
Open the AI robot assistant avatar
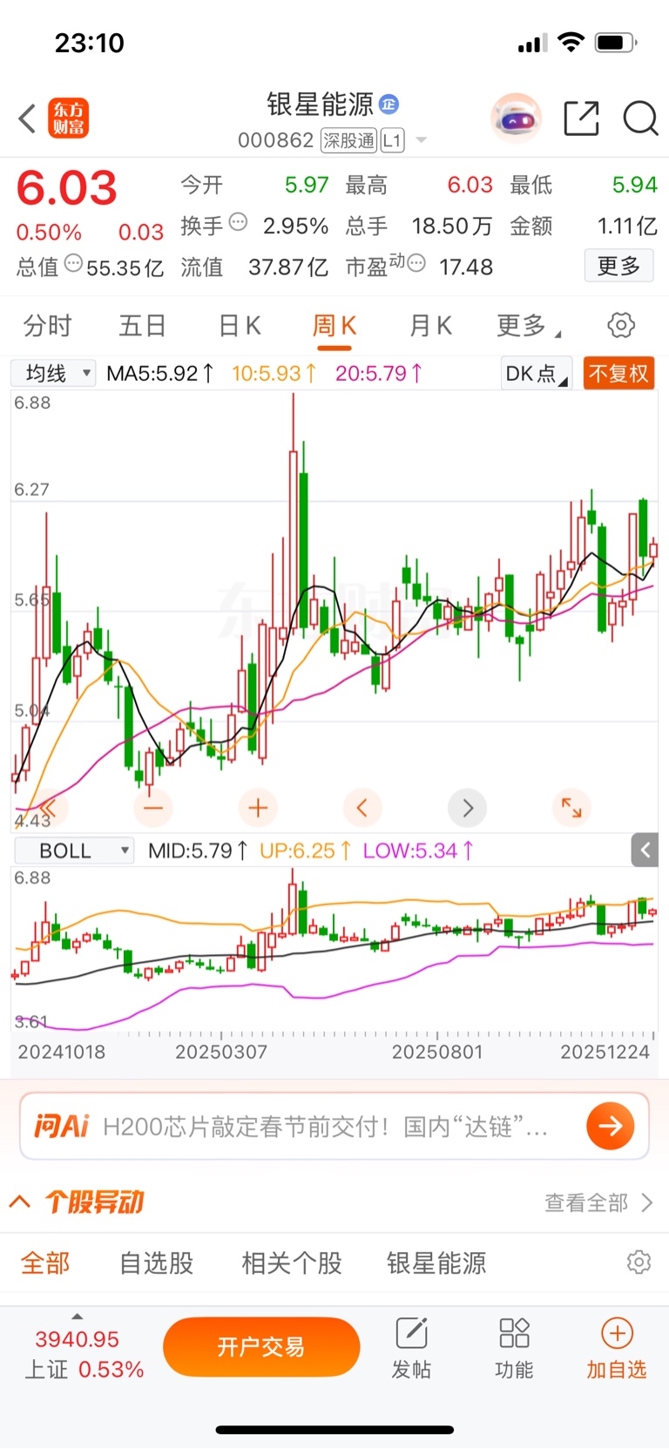pos(517,118)
